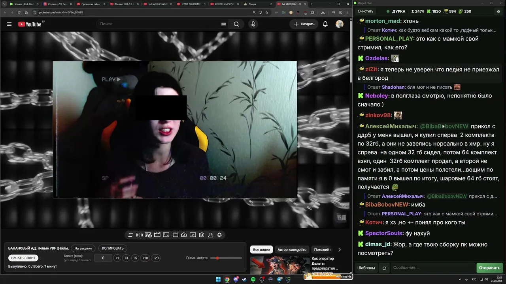
Task: Switch to the КОНЕЦ ИМПЕРИИ tab
Action: pyautogui.click(x=225, y=4)
